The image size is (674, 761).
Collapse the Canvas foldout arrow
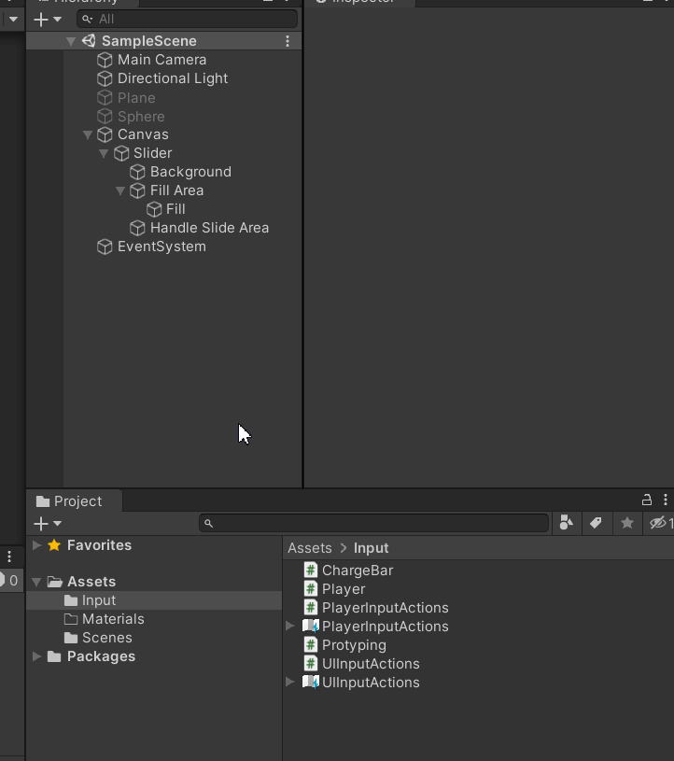(x=88, y=134)
